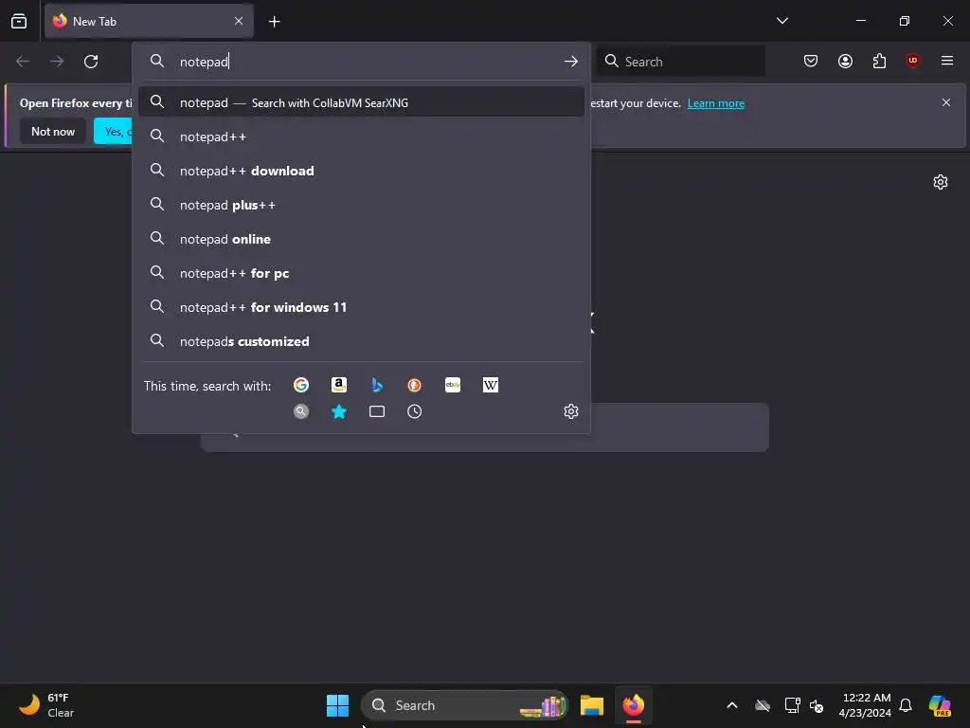Search this time with DuckDuckGo icon
The image size is (970, 728).
[x=414, y=385]
